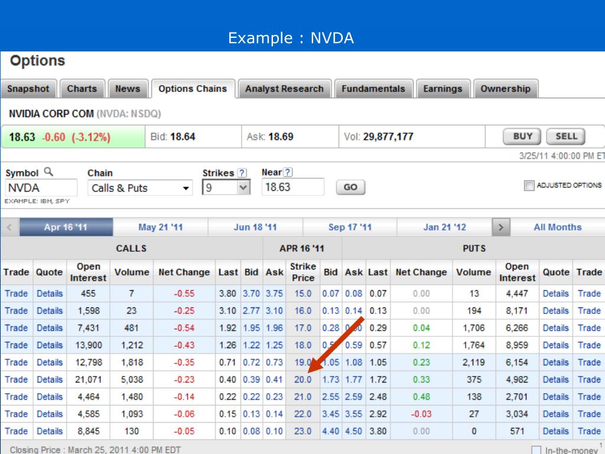Viewport: 605px width, 454px height.
Task: Click call bid 0.39 for 20.0 strike
Action: click(x=252, y=380)
